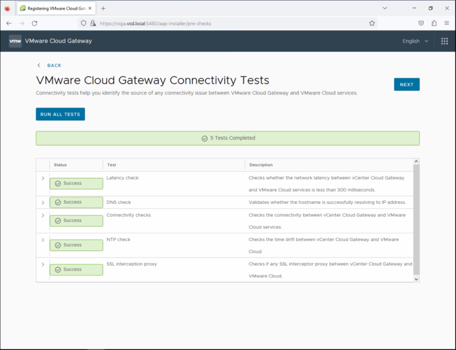The width and height of the screenshot is (456, 350).
Task: Open a new browser tab
Action: pyautogui.click(x=102, y=8)
